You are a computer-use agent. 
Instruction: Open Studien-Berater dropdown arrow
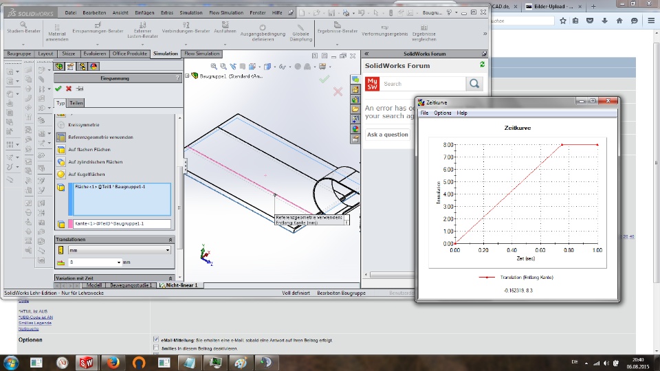click(x=23, y=44)
